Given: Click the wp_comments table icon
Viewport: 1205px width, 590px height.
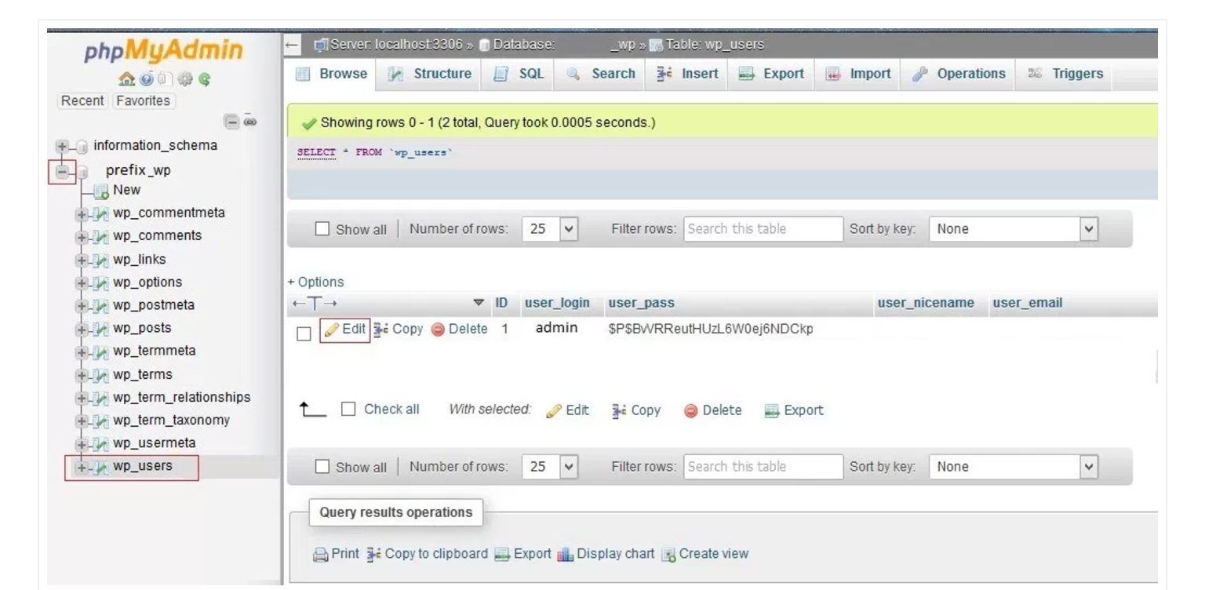Looking at the screenshot, I should point(101,236).
